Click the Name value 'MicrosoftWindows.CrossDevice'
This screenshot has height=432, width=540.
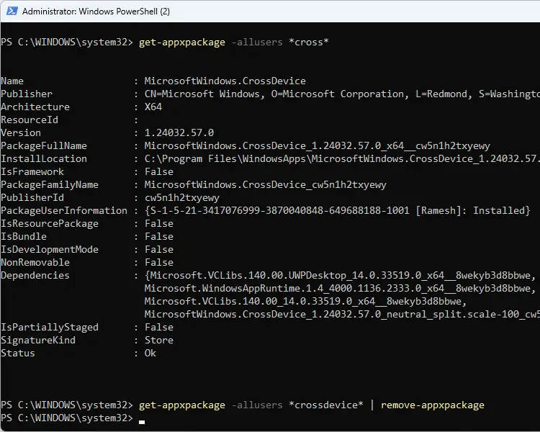point(225,81)
